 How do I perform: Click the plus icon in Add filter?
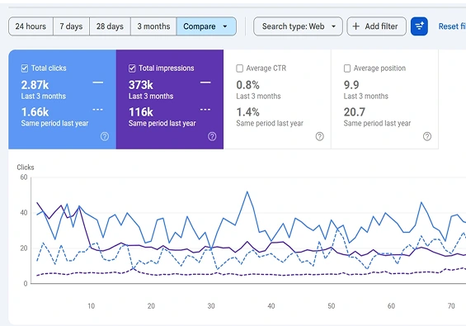tap(356, 26)
